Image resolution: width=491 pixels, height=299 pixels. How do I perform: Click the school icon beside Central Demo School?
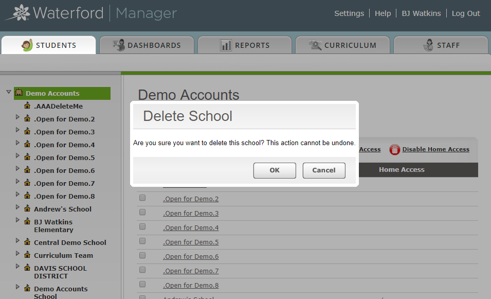(x=28, y=242)
